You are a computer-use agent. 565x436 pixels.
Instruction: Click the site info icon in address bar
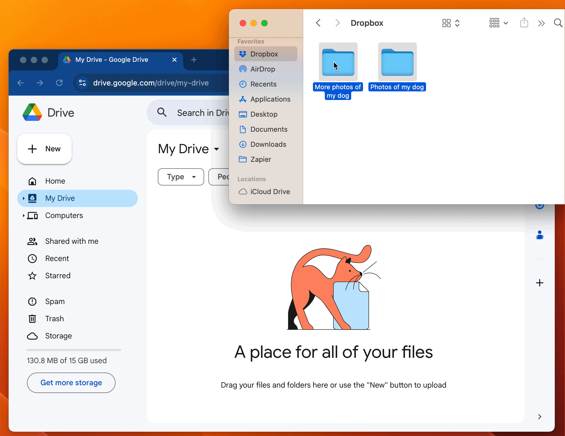click(x=82, y=83)
